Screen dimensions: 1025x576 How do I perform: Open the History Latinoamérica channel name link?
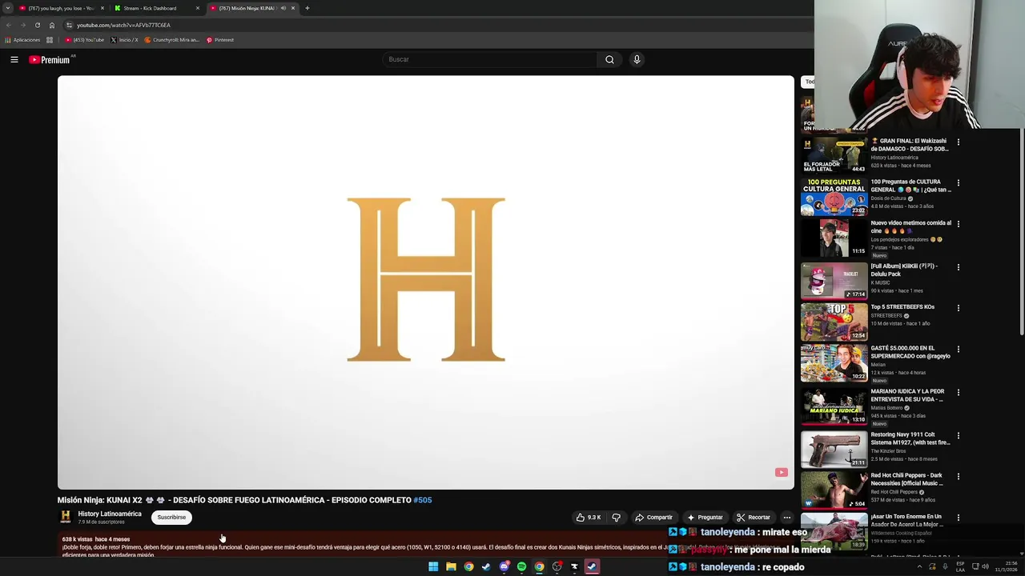point(110,514)
